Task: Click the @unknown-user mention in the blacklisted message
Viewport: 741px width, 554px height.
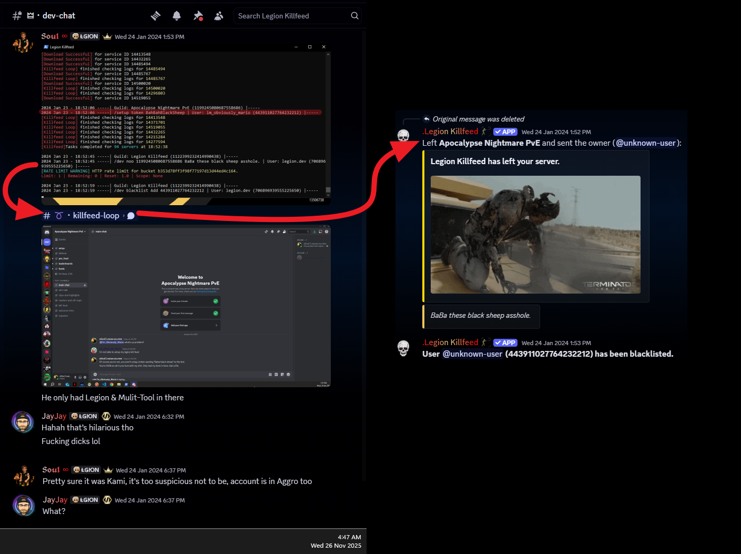Action: 472,354
